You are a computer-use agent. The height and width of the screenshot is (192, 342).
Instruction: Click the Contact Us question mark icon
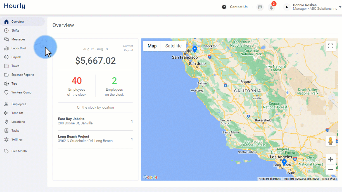[224, 7]
